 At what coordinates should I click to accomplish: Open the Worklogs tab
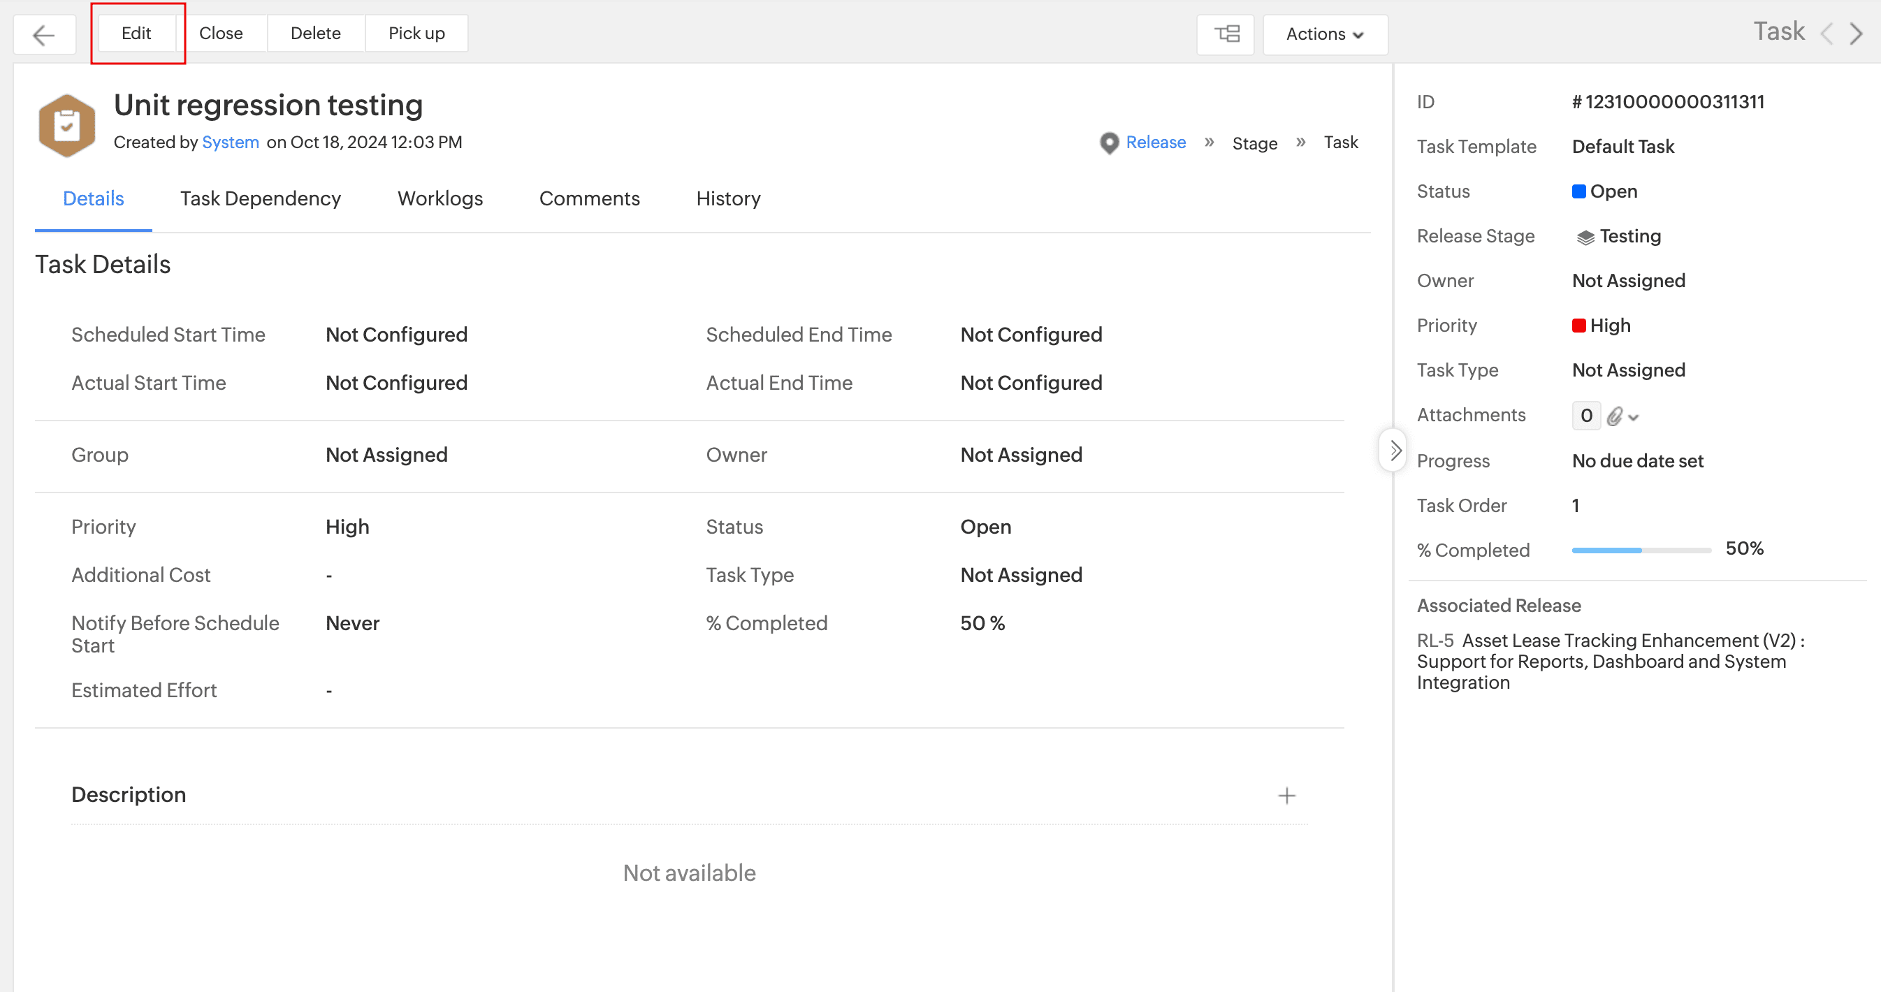click(440, 198)
